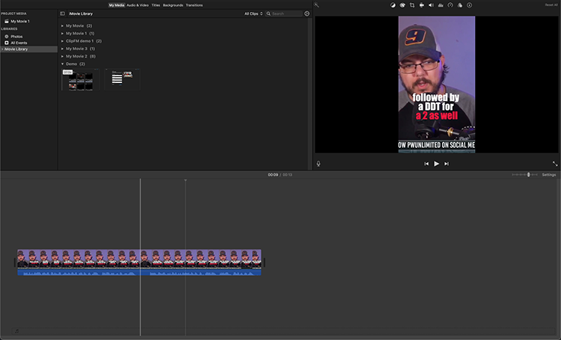Select the second Demo clip thumbnail

coord(123,80)
